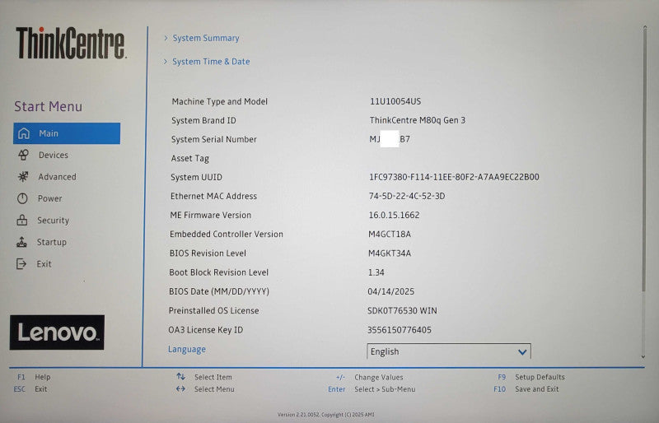Click the System UUID value
The height and width of the screenshot is (423, 659).
click(x=454, y=177)
